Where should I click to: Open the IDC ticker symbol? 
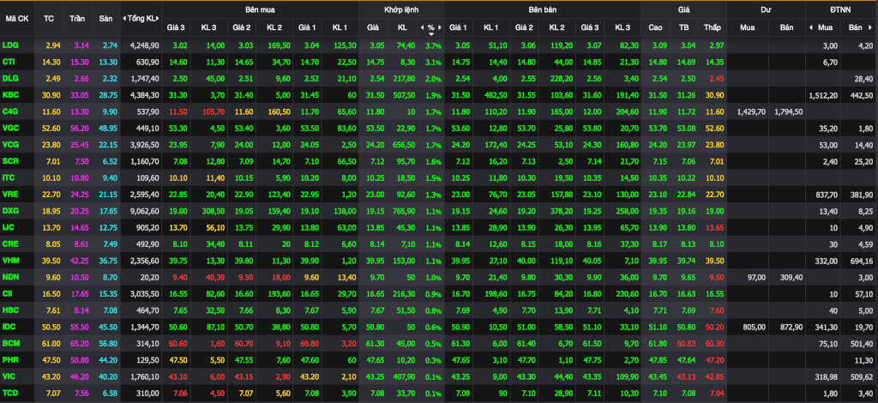pos(9,328)
